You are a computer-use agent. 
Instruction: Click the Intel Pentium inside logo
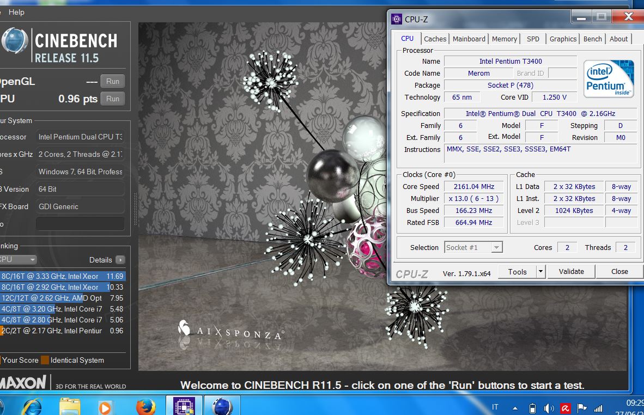[x=608, y=79]
